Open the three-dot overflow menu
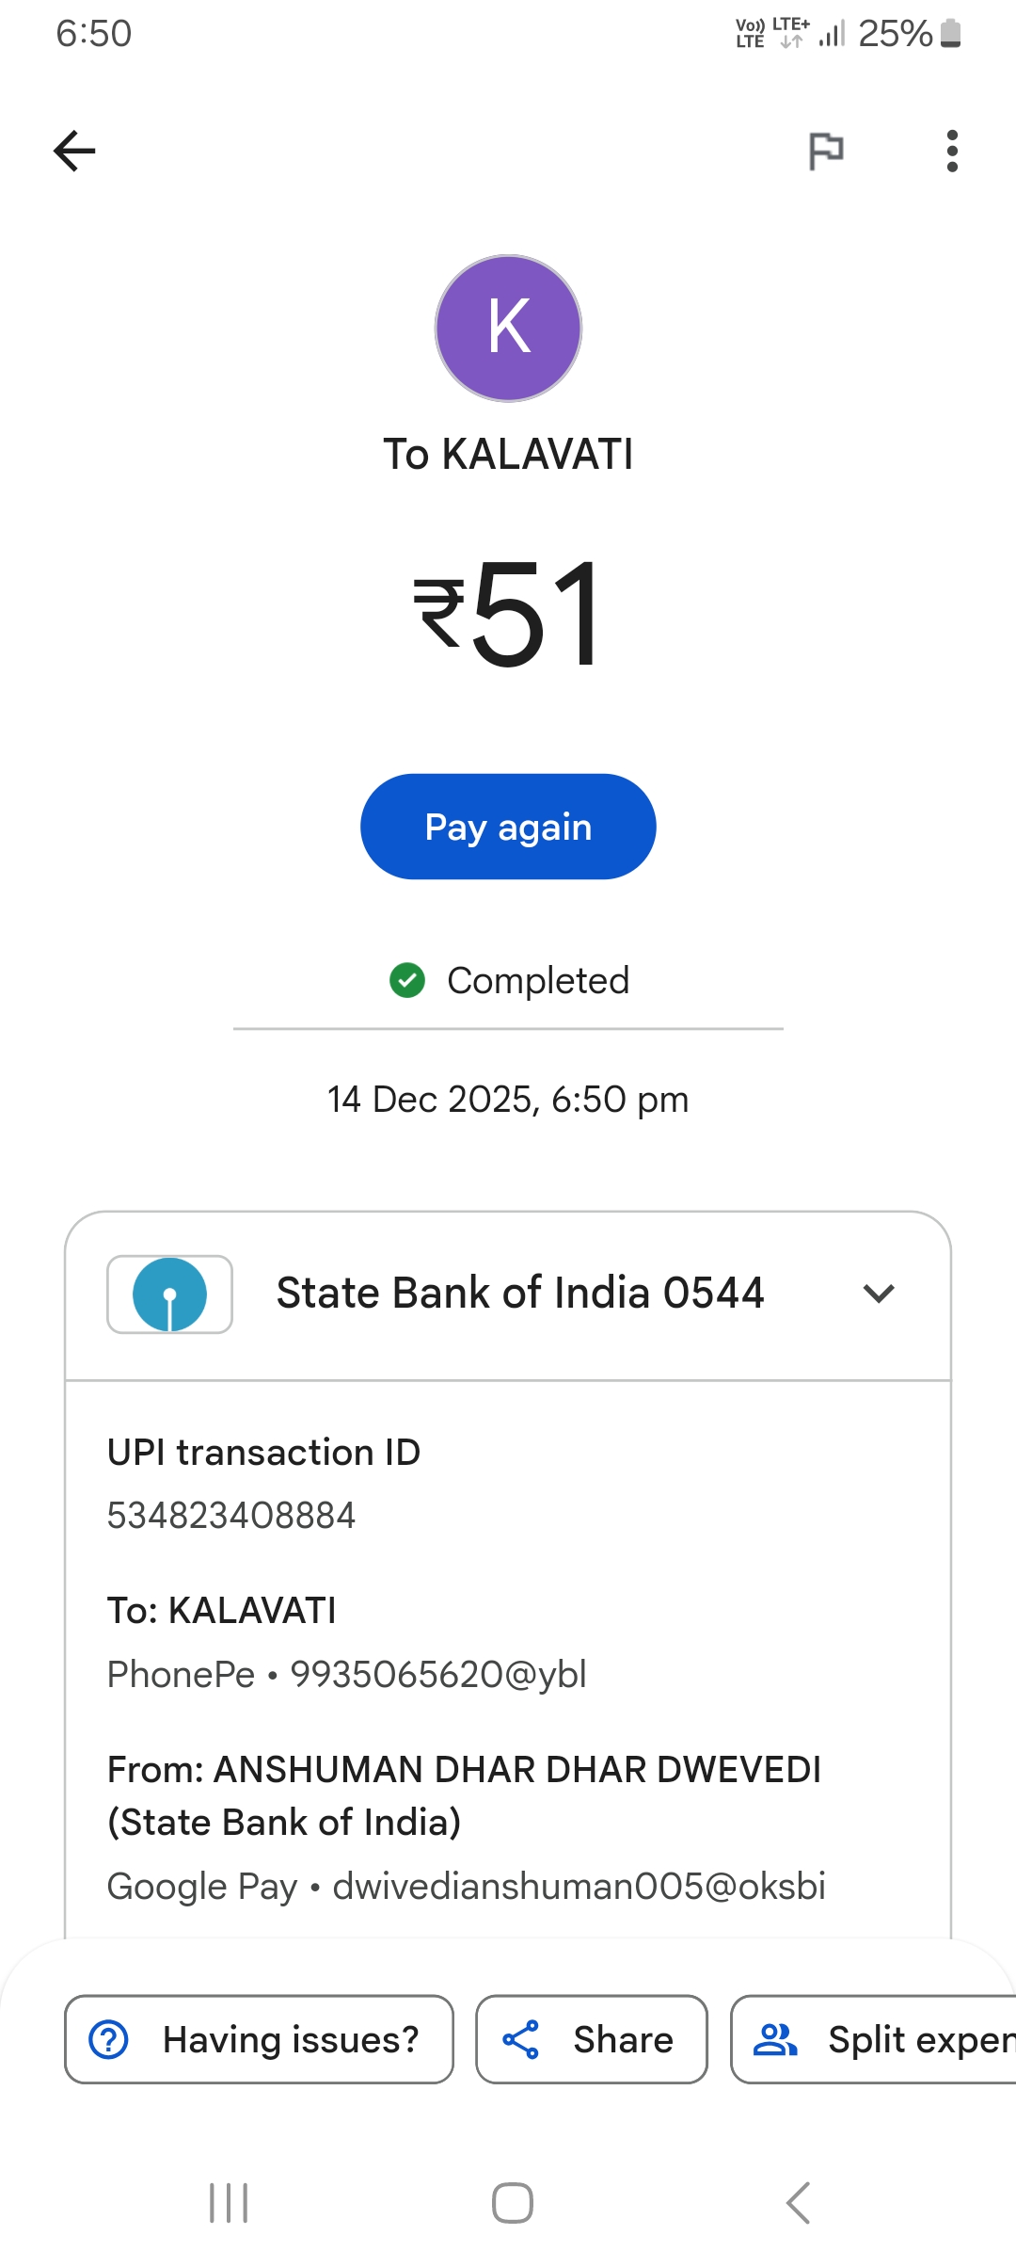Screen dimensions: 1016x2267 click(952, 151)
